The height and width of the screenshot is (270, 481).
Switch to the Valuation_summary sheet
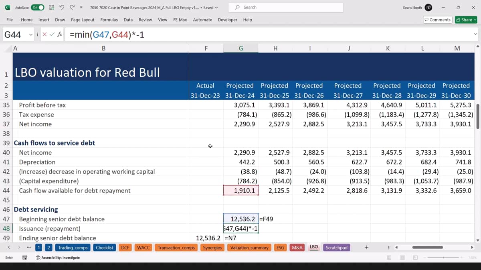pos(249,248)
